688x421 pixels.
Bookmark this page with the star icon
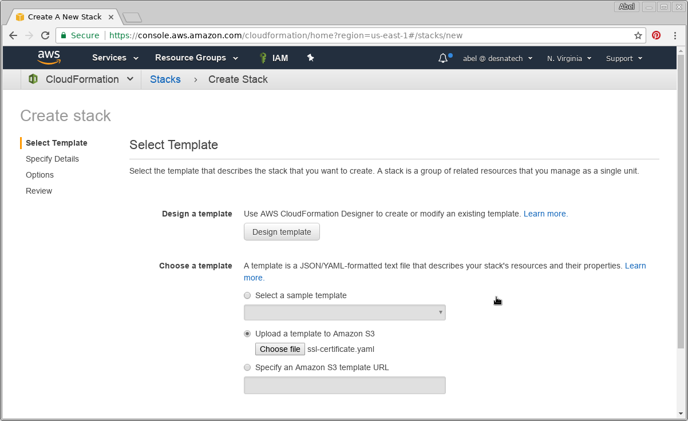(x=638, y=35)
